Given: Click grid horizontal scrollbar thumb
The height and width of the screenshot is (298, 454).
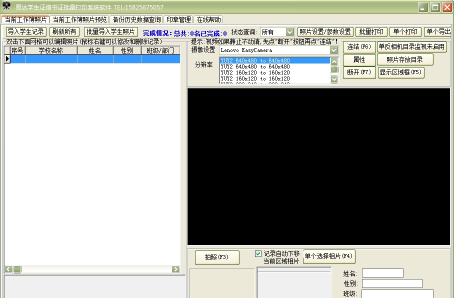Looking at the screenshot, I should tap(17, 269).
